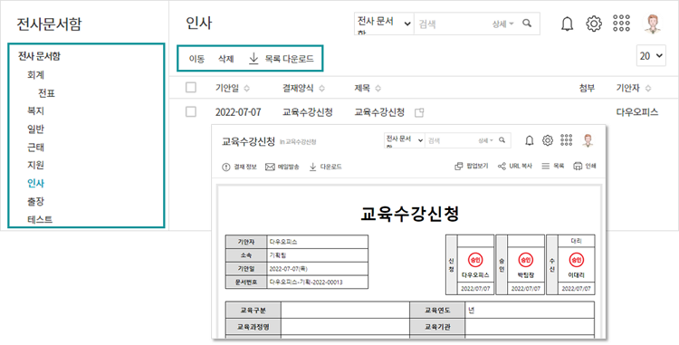Toggle the select-all checkbox in list header
679x345 pixels.
click(191, 88)
